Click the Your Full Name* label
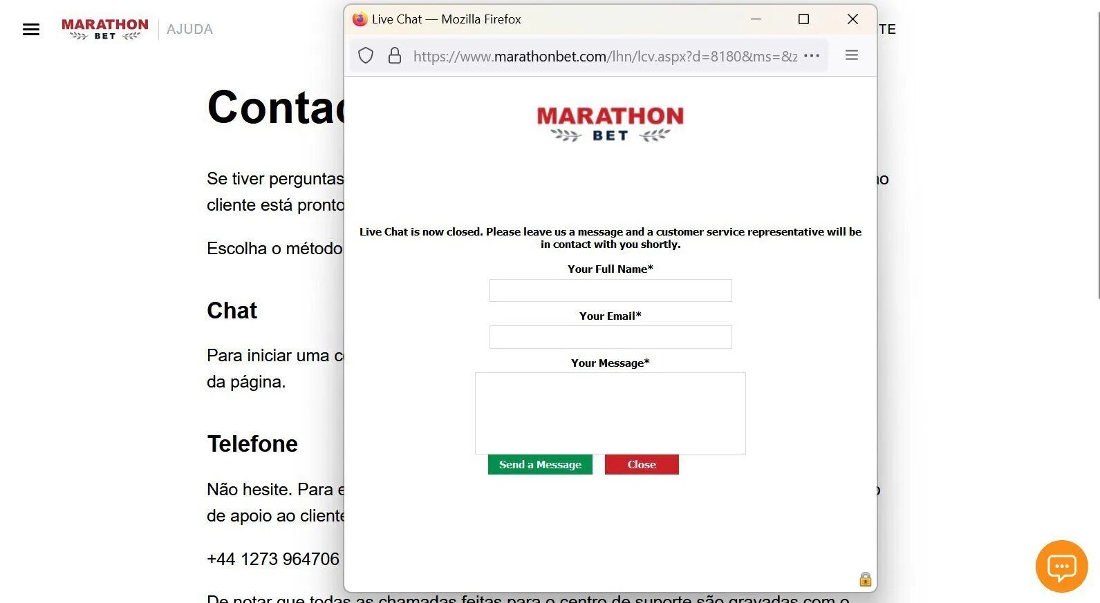The image size is (1100, 603). pyautogui.click(x=610, y=269)
